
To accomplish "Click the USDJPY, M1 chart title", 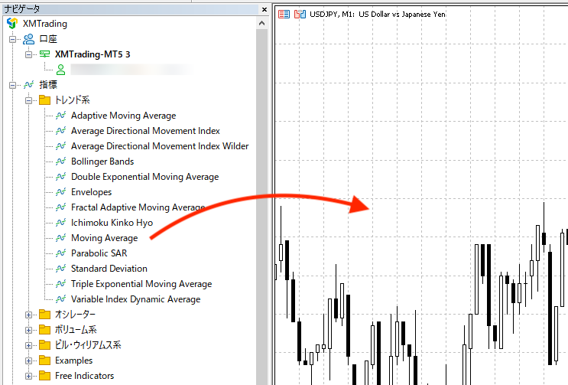I will (x=378, y=15).
